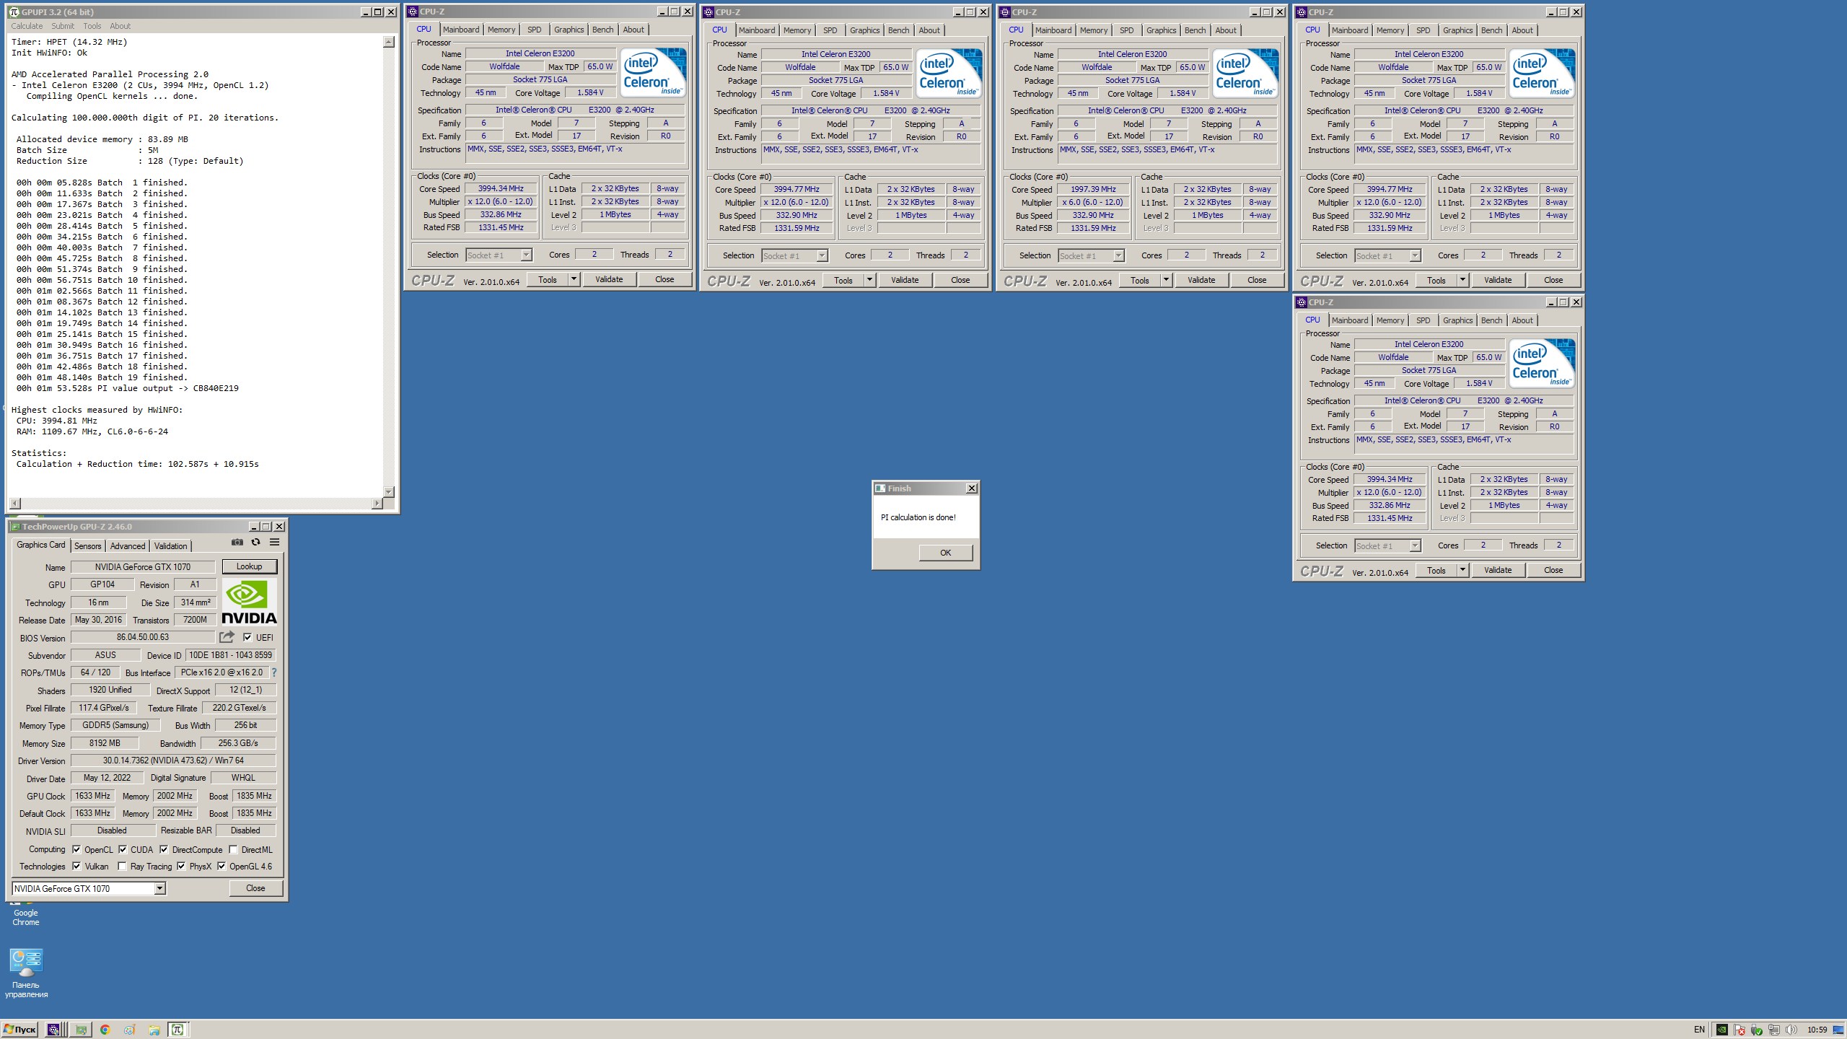Enable the Ray Tracing checkbox
The image size is (1847, 1039).
tap(122, 867)
